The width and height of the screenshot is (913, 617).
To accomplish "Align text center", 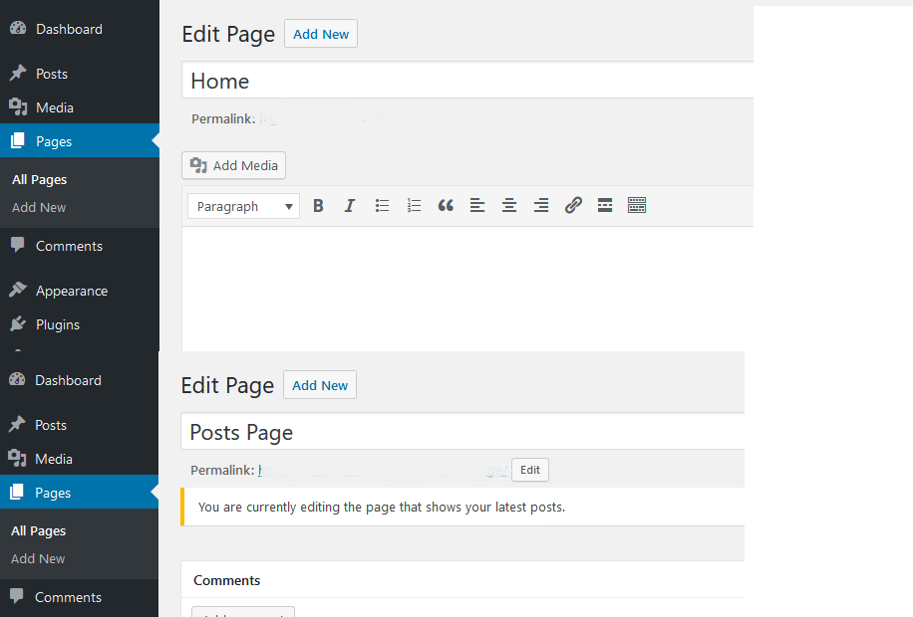I will point(509,205).
